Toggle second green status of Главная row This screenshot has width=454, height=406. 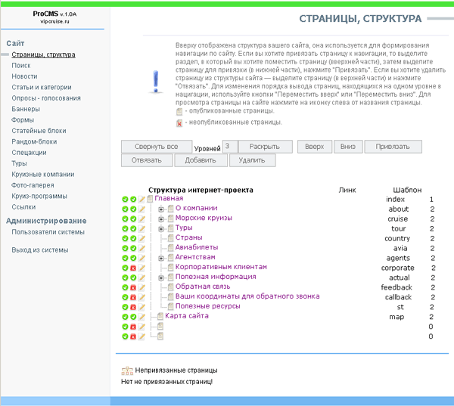(133, 200)
